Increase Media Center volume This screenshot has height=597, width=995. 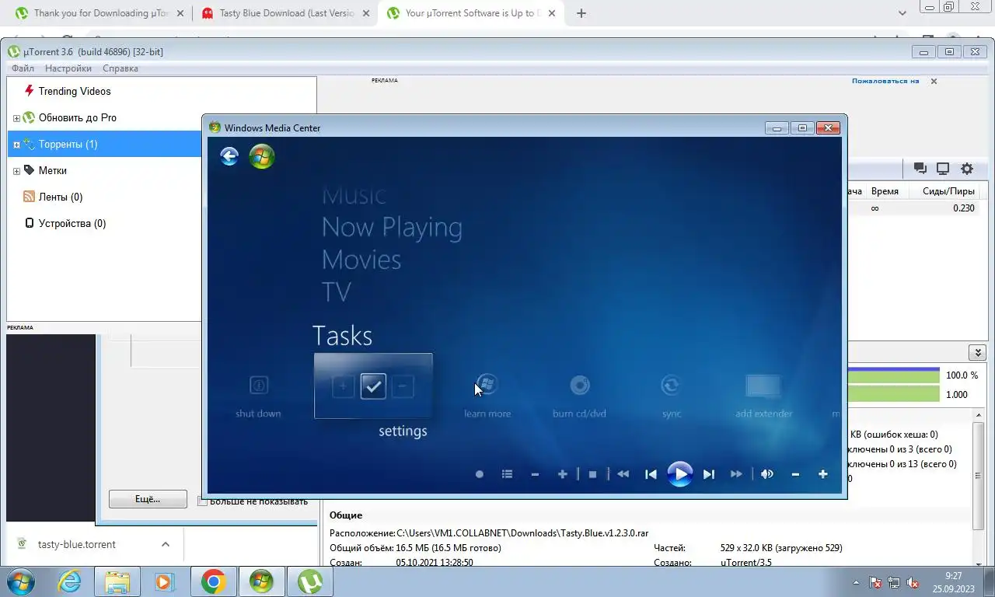pos(822,474)
